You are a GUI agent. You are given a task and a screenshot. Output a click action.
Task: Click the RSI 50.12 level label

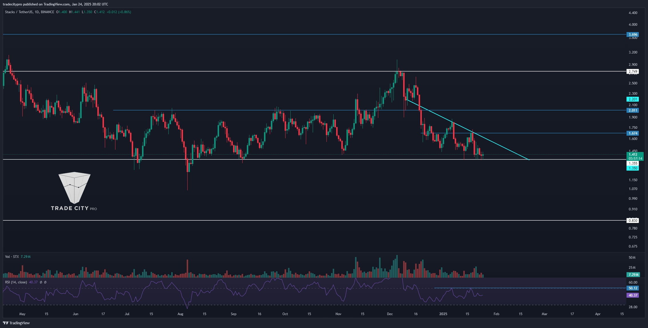(633, 288)
